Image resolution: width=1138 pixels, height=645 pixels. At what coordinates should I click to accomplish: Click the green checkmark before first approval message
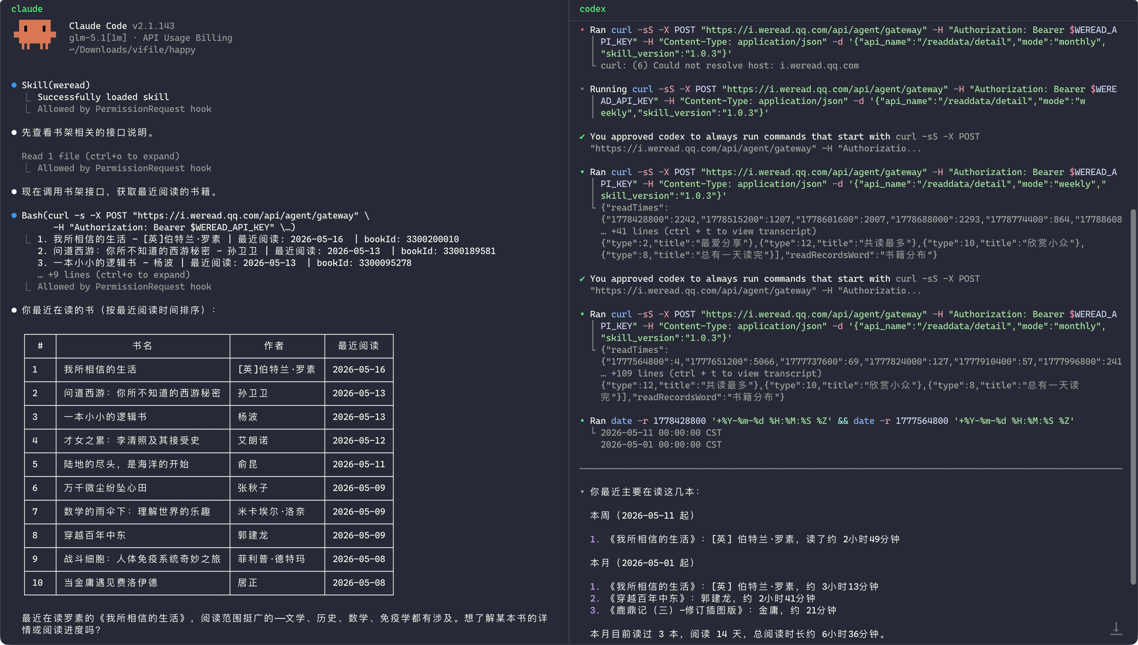pos(582,137)
